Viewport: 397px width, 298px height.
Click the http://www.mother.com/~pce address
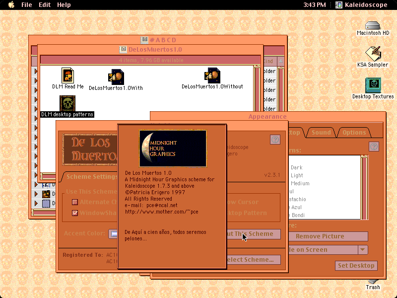(x=162, y=212)
